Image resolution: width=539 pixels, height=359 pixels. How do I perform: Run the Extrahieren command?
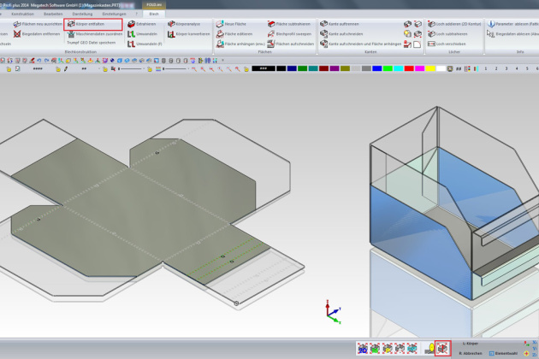[x=145, y=24]
